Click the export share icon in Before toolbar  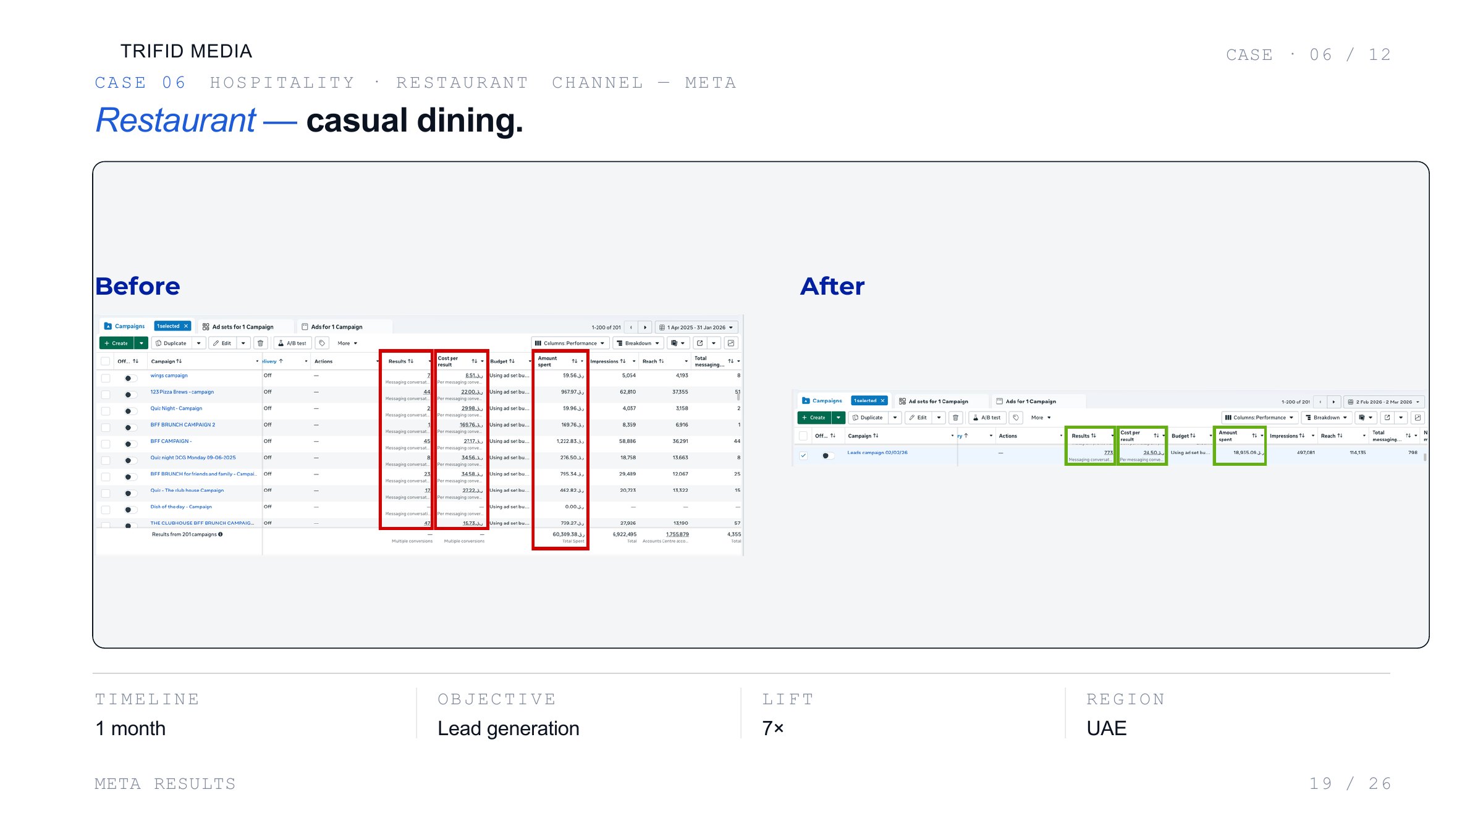pyautogui.click(x=700, y=343)
